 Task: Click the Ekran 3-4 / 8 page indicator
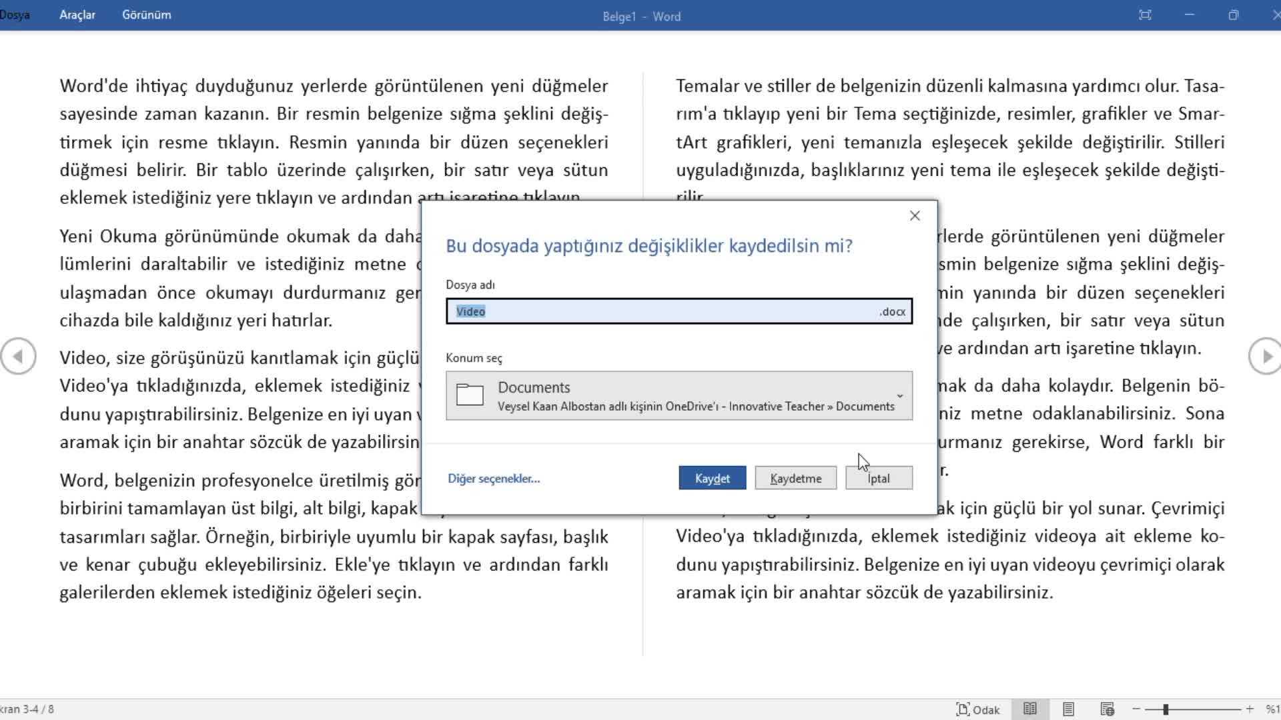coord(27,709)
